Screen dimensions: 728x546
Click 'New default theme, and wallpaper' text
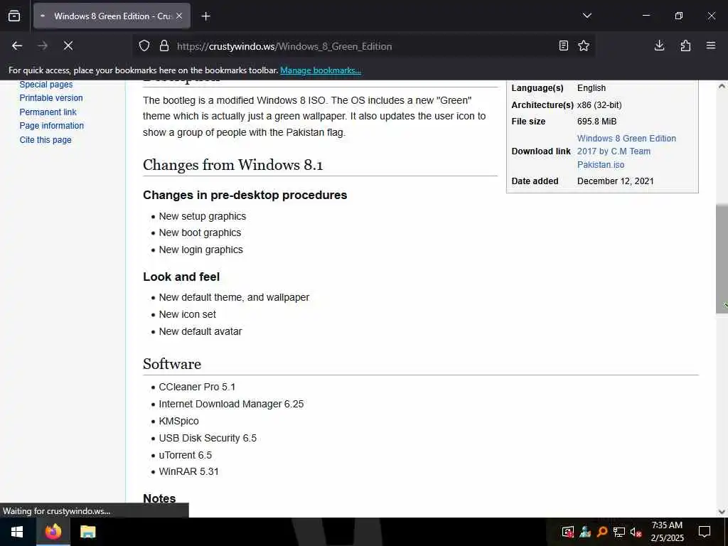[x=234, y=298]
